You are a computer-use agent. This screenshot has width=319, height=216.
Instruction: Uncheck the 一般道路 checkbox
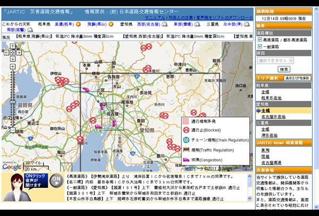point(260,46)
